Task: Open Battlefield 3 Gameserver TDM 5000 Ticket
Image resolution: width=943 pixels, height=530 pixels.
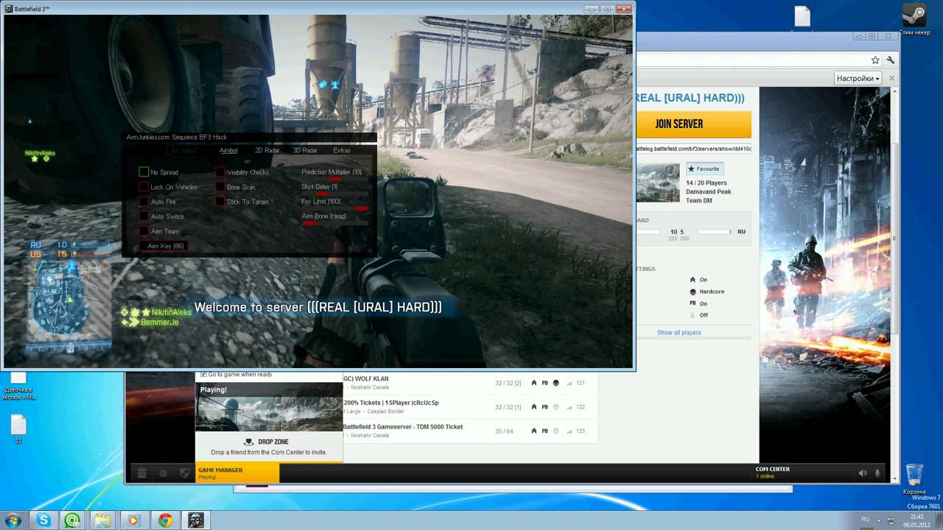Action: (402, 427)
